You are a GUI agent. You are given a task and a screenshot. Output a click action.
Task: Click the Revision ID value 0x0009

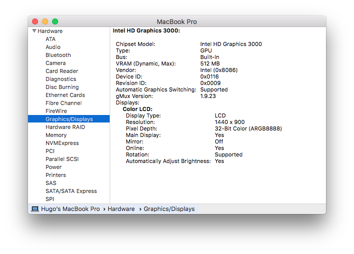pyautogui.click(x=210, y=83)
